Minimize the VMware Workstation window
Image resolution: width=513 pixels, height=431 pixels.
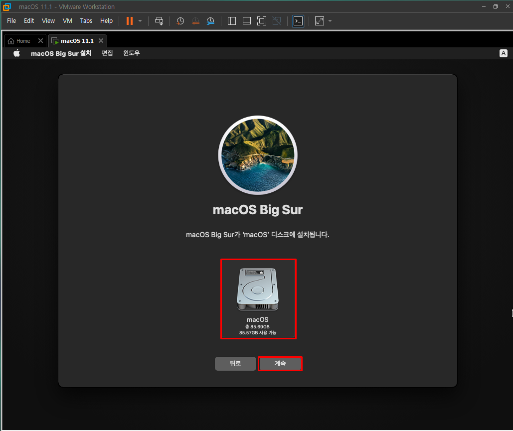click(484, 6)
